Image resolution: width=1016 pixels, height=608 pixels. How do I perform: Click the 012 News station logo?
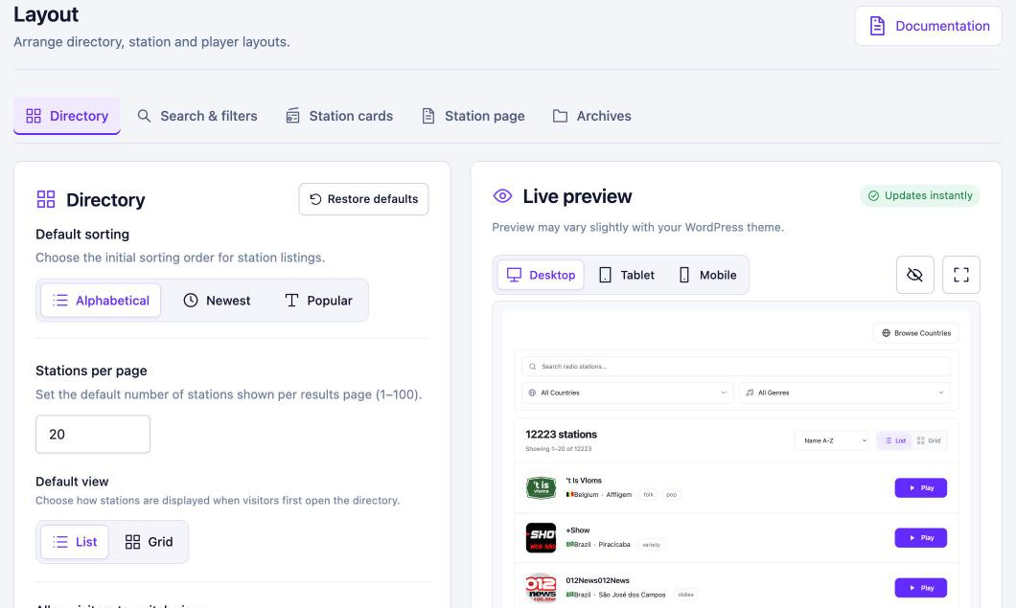[541, 587]
